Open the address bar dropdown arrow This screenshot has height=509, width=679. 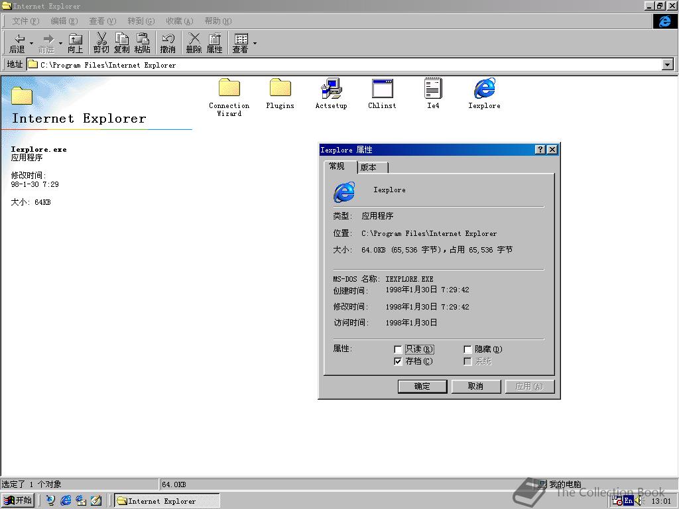pyautogui.click(x=668, y=65)
